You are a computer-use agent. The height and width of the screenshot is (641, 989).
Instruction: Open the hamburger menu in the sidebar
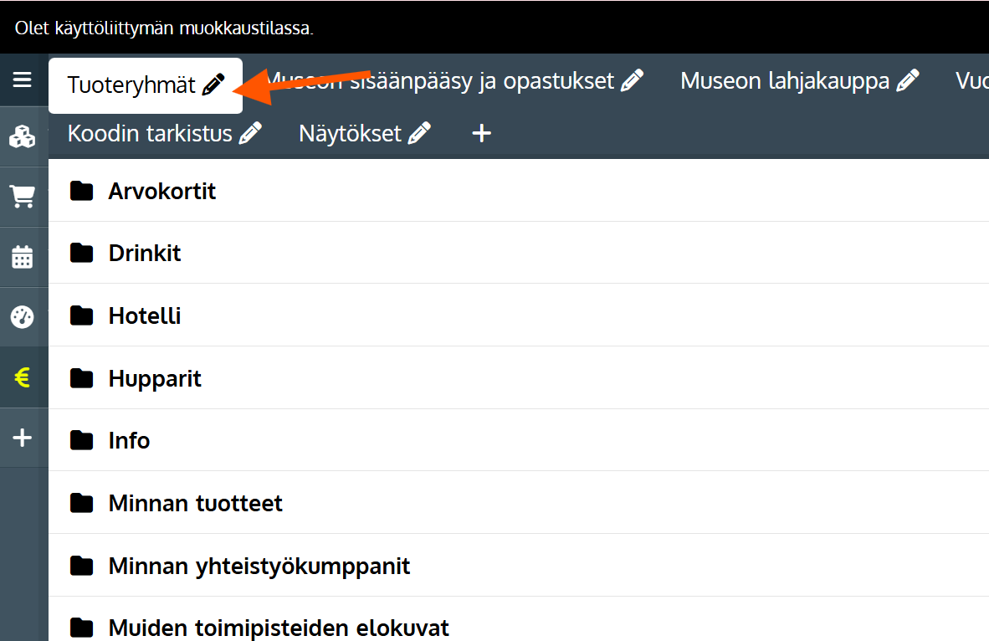click(x=23, y=80)
